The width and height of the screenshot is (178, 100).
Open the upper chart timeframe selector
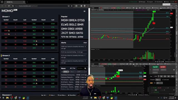[144, 8]
